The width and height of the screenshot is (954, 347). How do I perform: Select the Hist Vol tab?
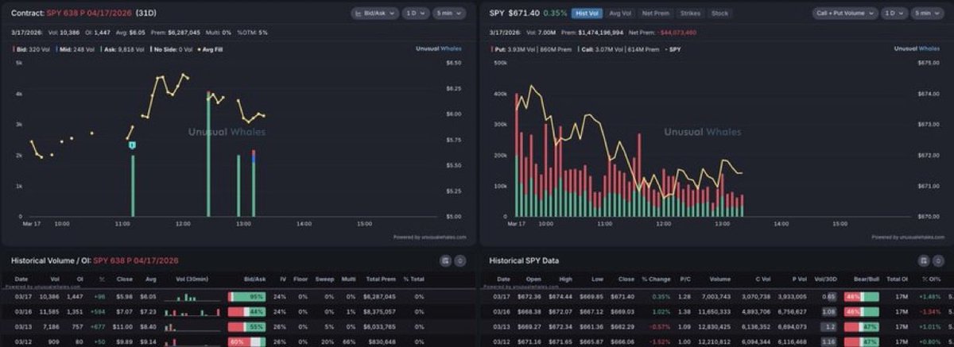pos(587,13)
